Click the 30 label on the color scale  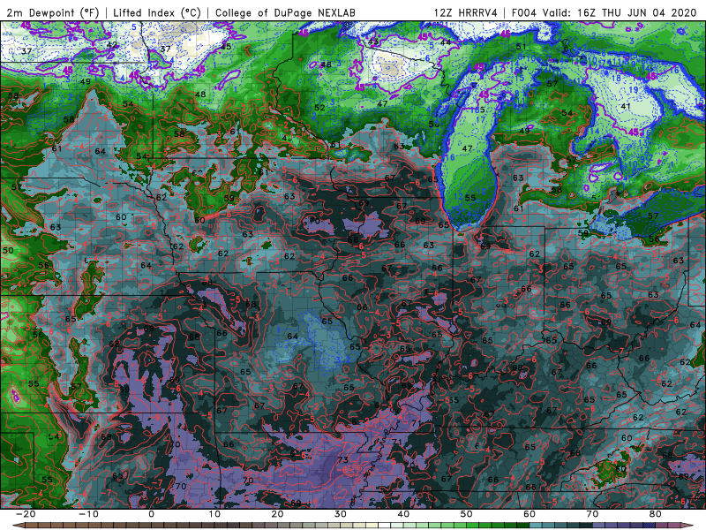click(x=341, y=514)
